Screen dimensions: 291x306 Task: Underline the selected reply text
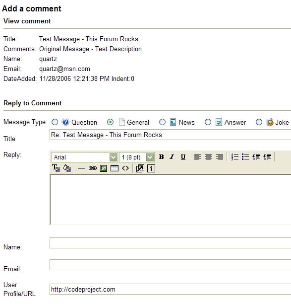(x=183, y=157)
